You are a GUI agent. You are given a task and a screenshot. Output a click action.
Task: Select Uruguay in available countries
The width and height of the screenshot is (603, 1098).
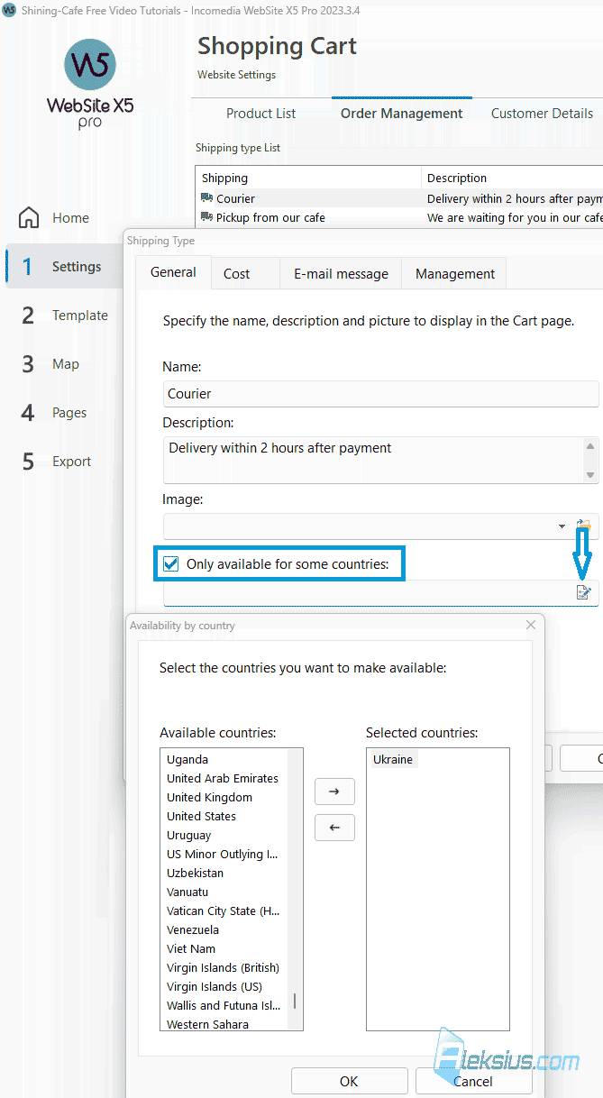tap(188, 836)
